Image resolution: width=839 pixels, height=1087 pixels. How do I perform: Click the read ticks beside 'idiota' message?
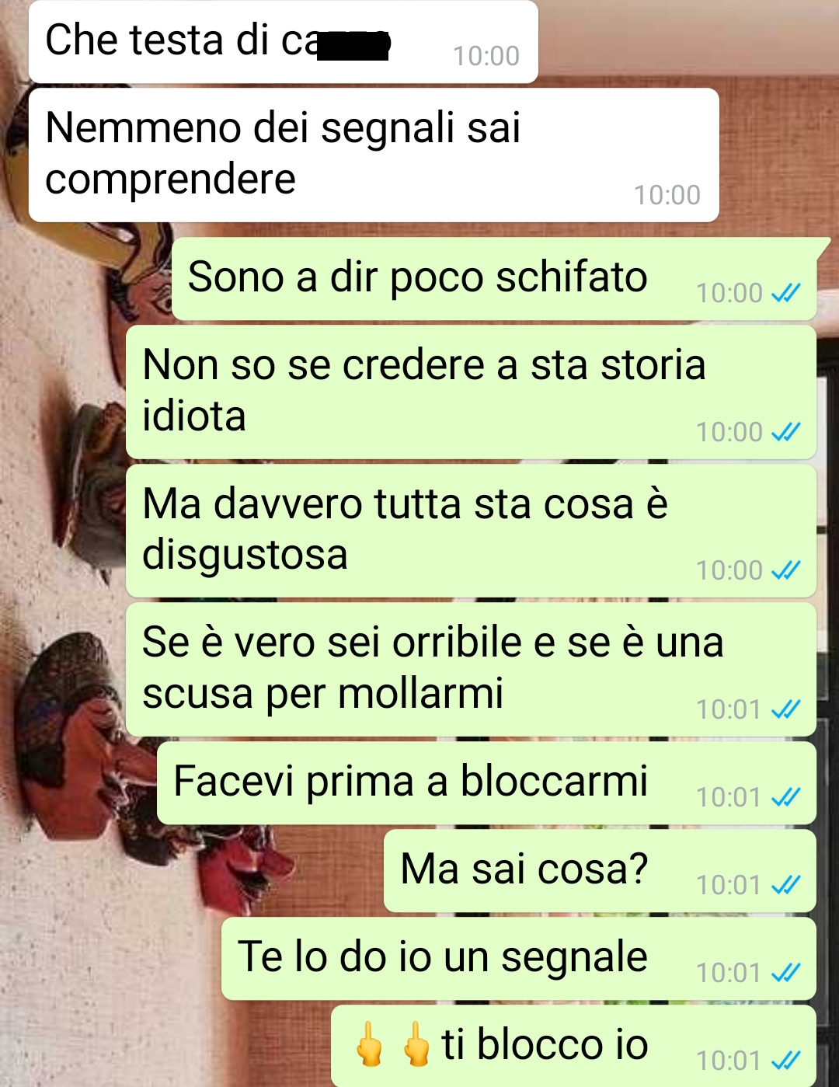pos(785,432)
